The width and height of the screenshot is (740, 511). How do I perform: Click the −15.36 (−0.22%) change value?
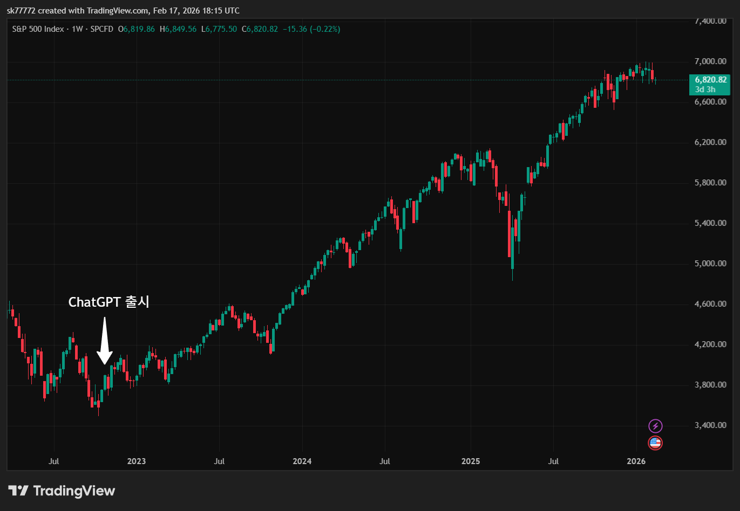click(x=311, y=29)
